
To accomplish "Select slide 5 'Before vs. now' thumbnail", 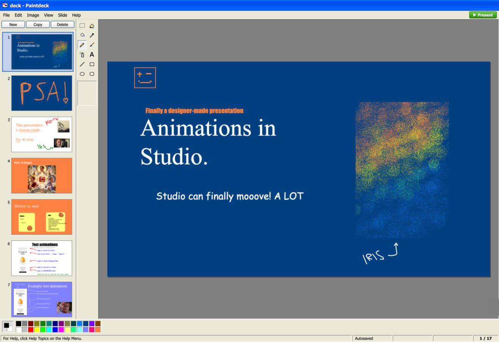I will (42, 217).
